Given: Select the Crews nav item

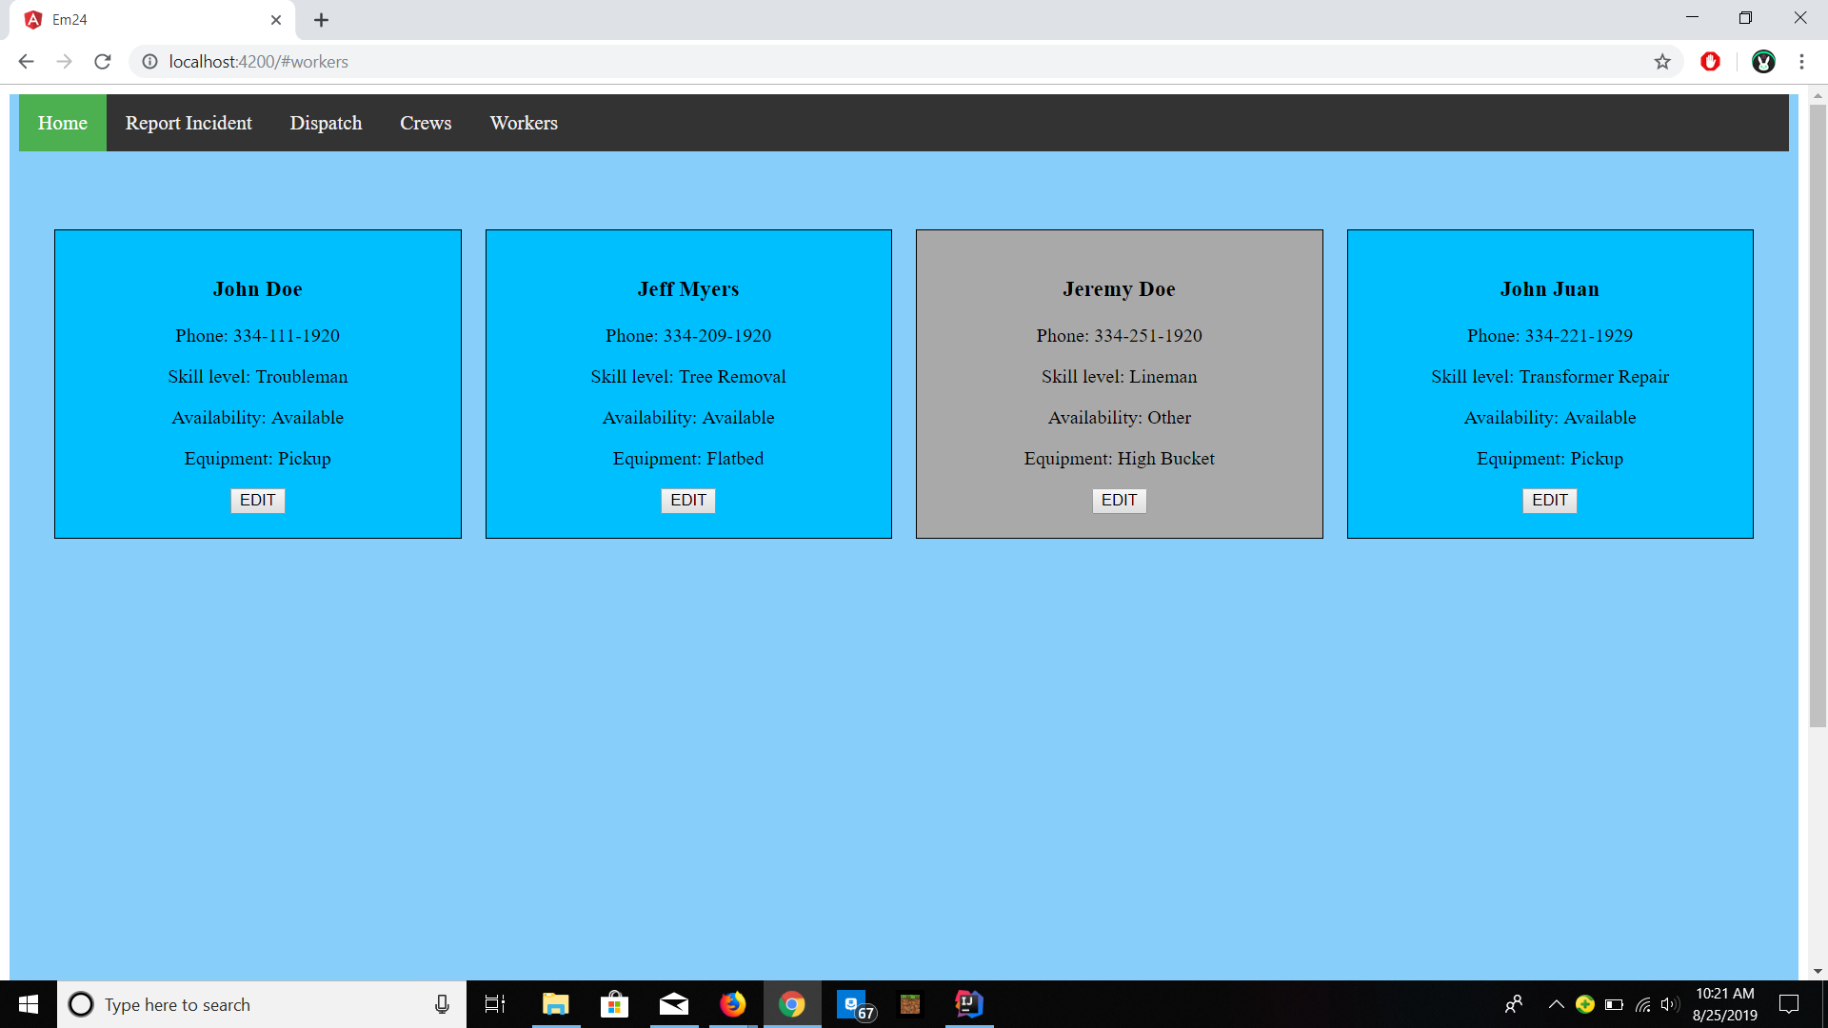Looking at the screenshot, I should point(426,123).
